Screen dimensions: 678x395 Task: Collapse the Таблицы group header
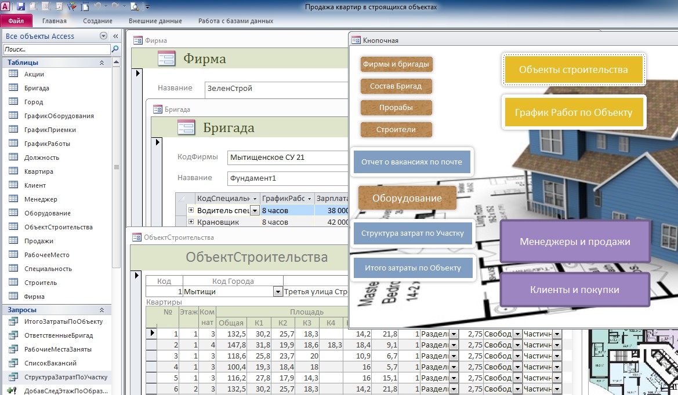click(102, 63)
